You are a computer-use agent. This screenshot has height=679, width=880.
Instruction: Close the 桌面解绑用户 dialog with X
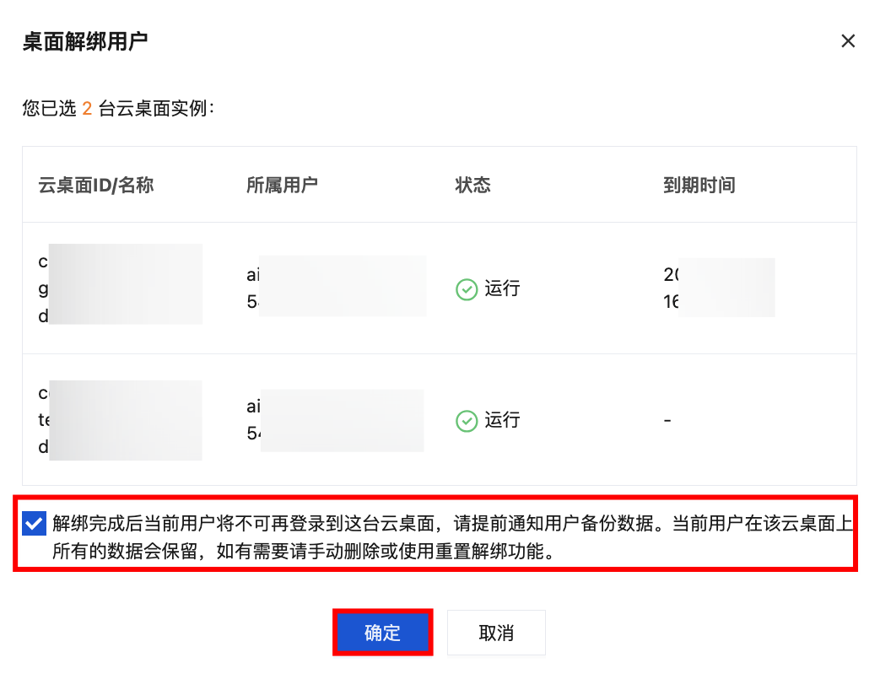[848, 41]
